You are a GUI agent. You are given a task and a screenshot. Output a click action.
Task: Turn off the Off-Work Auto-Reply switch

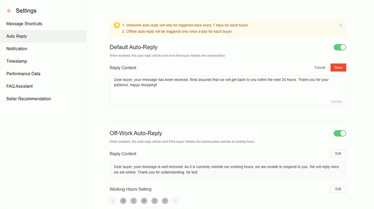[340, 133]
